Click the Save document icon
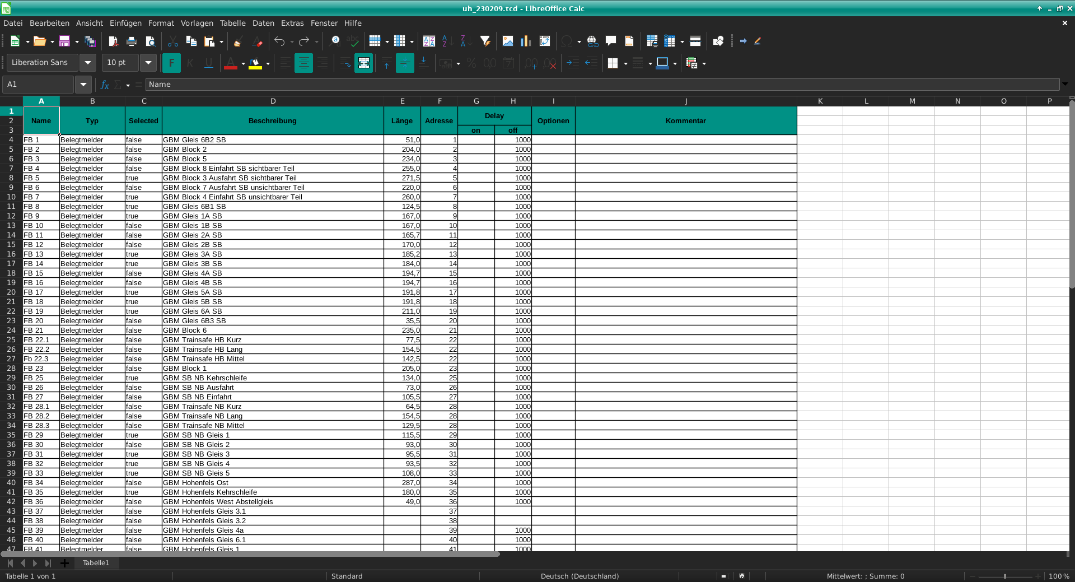The image size is (1075, 582). (x=64, y=41)
